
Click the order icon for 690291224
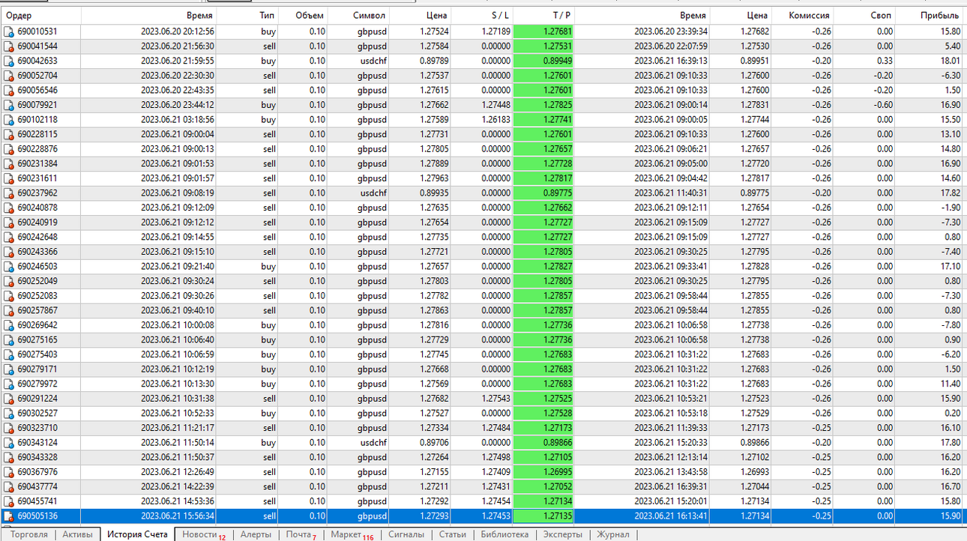click(9, 399)
